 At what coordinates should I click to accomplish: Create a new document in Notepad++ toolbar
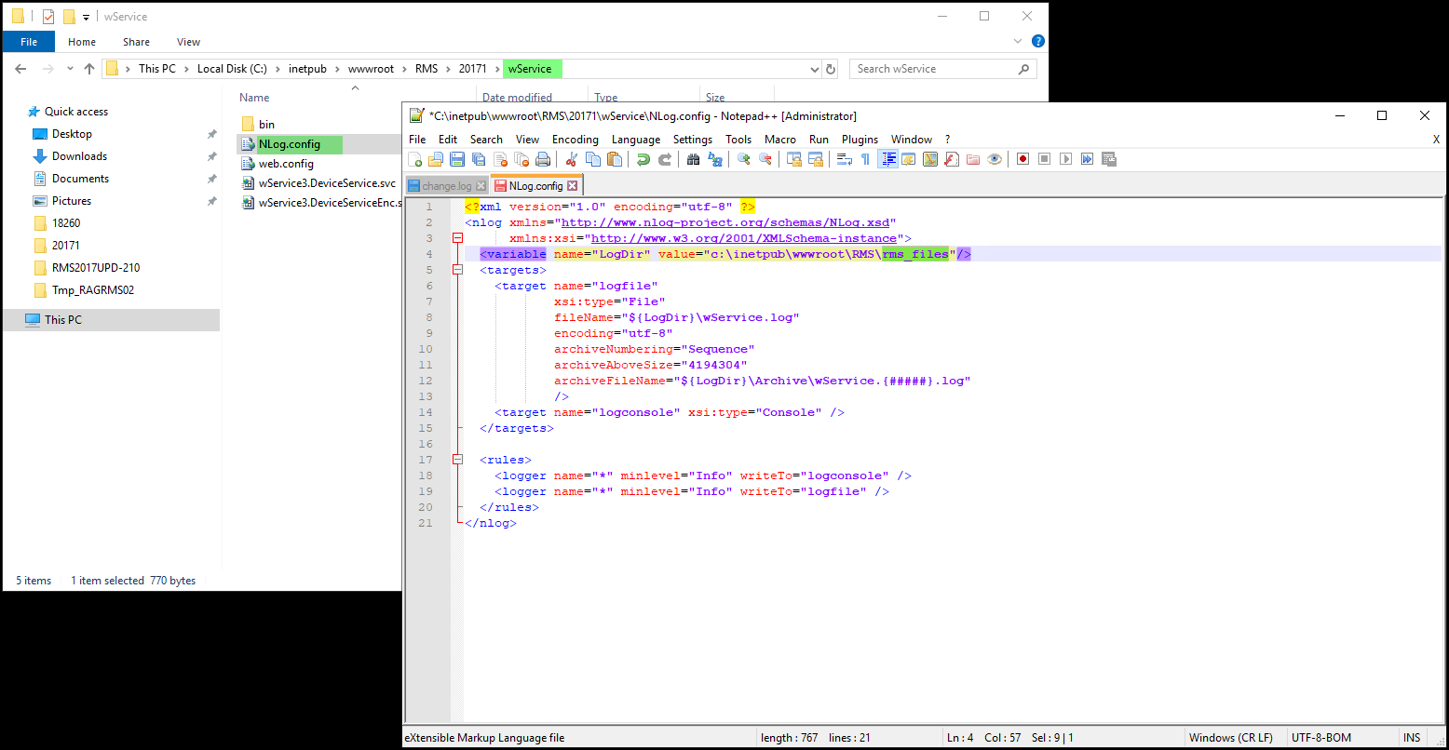415,159
